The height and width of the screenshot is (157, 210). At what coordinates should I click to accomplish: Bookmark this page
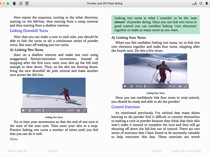[x=206, y=3]
